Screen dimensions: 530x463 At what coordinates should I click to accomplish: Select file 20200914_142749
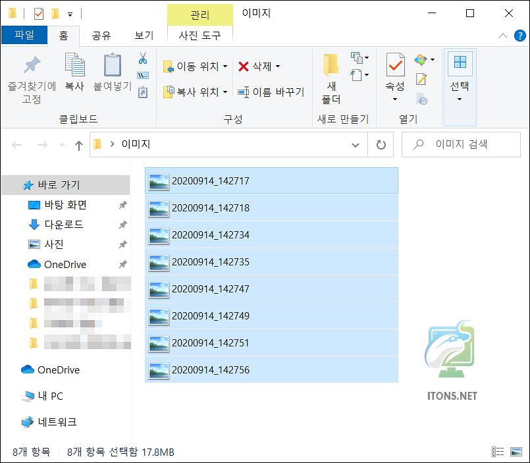[271, 316]
